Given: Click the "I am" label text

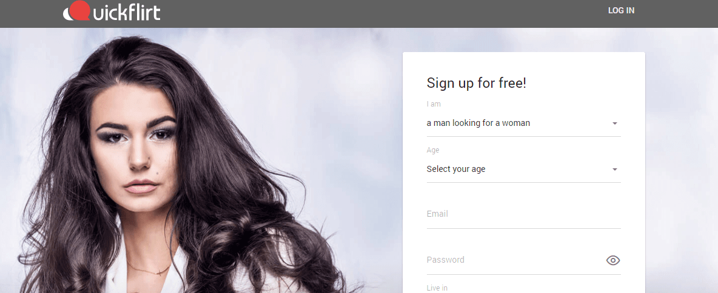Looking at the screenshot, I should click(433, 104).
